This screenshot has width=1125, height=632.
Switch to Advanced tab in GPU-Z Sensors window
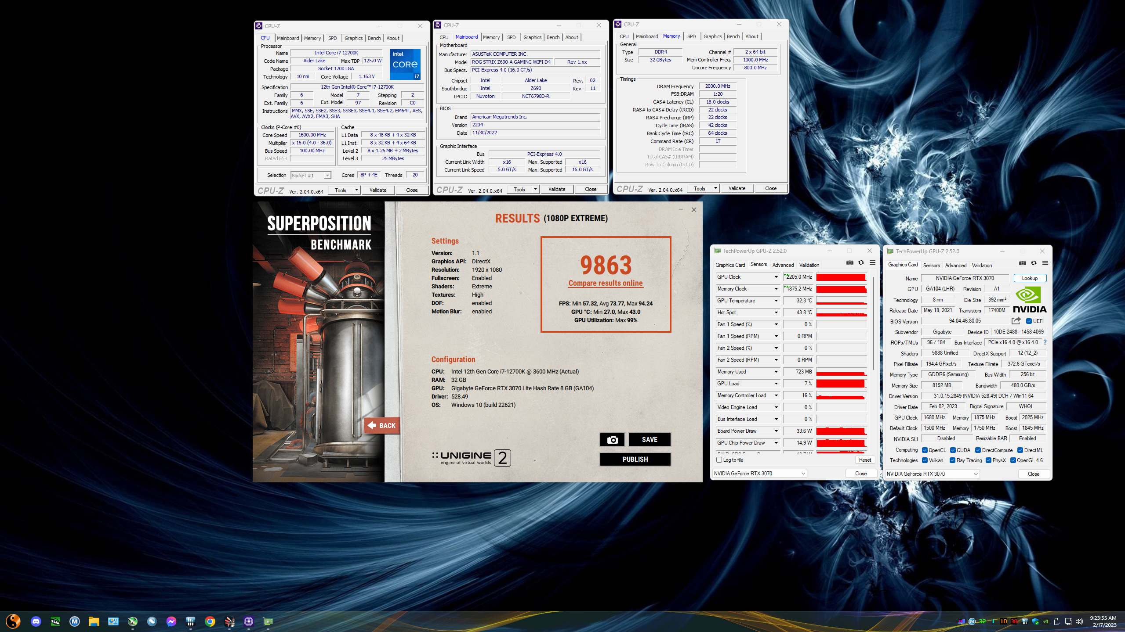point(783,265)
